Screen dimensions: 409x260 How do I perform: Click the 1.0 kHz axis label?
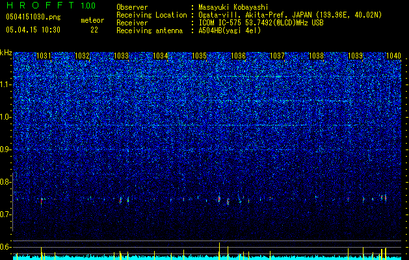coord(5,118)
